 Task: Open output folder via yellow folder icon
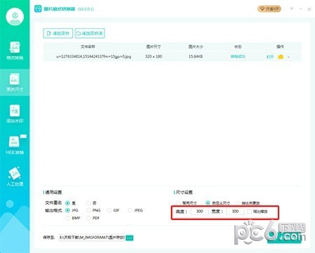click(x=281, y=57)
